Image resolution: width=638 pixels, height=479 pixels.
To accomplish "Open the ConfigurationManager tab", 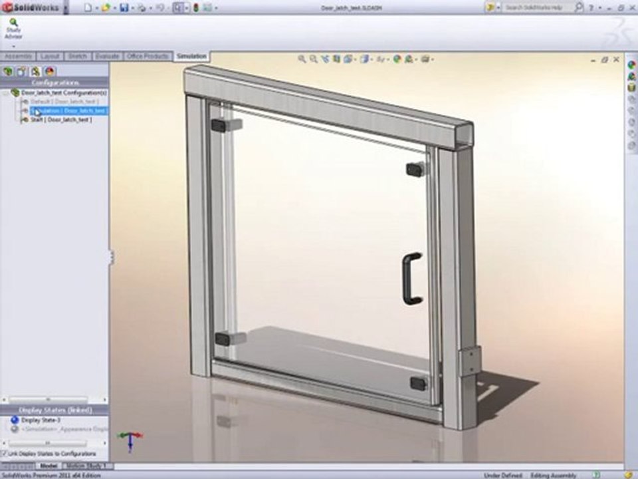I will tap(36, 72).
